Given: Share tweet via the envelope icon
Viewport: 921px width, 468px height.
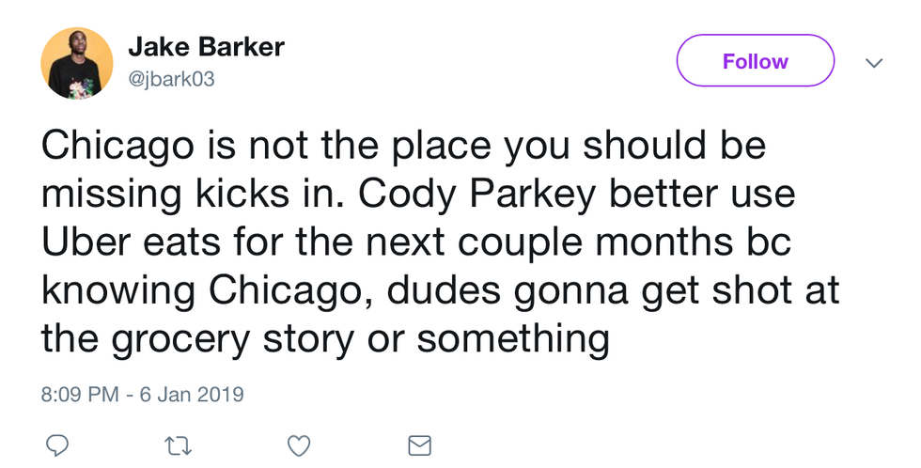Looking at the screenshot, I should coord(419,445).
